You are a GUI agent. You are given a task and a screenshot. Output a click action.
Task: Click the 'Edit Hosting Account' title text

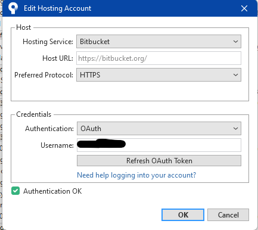click(x=57, y=8)
